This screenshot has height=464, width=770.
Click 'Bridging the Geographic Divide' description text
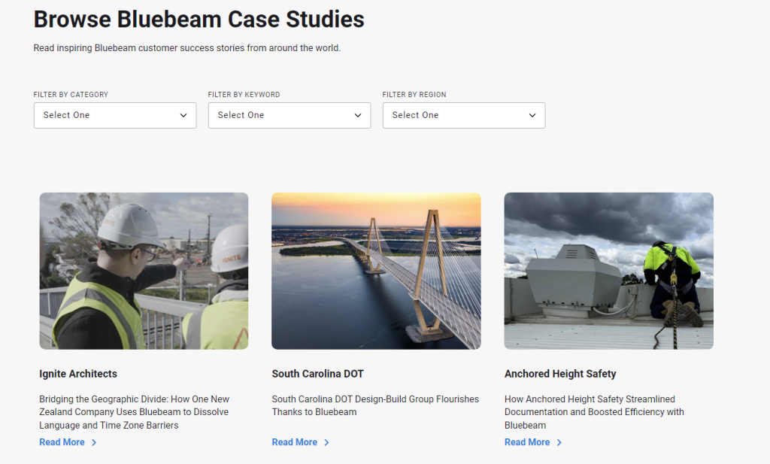(x=135, y=412)
